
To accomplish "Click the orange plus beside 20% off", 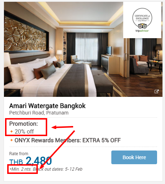I will [x=12, y=131].
